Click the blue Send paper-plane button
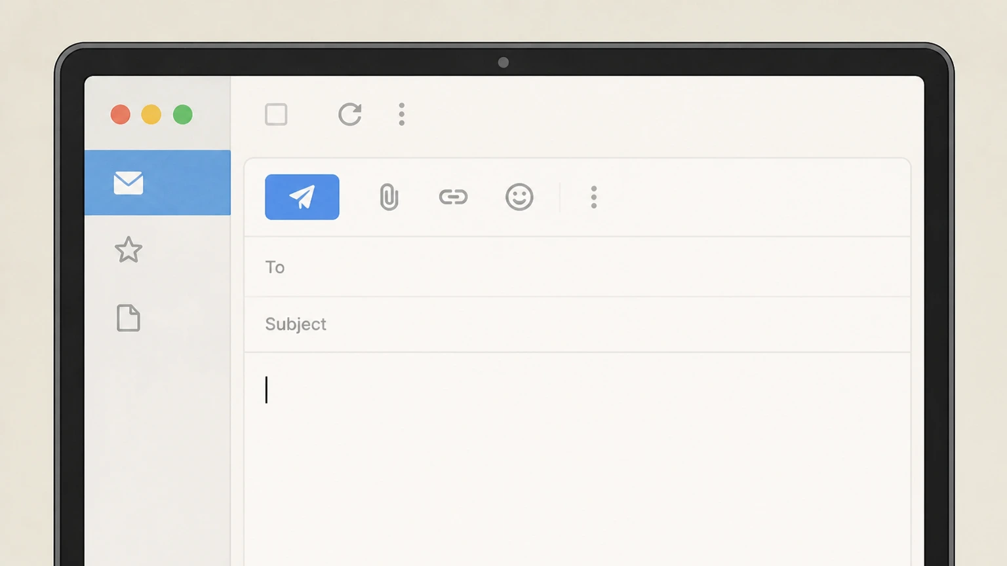Viewport: 1007px width, 566px height. (x=302, y=197)
